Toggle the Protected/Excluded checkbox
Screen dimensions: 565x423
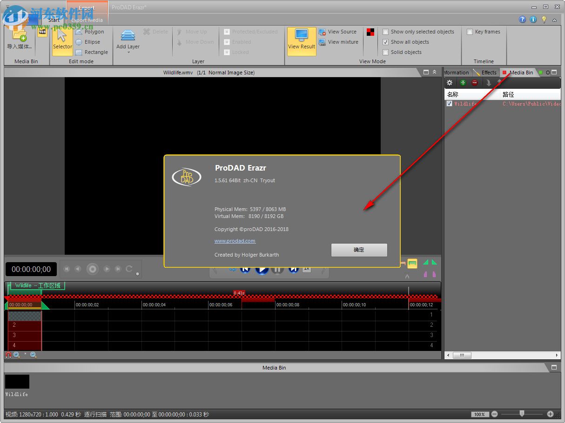click(x=227, y=32)
